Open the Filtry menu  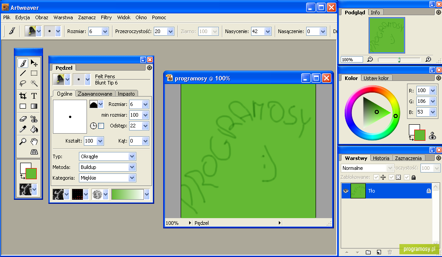106,17
